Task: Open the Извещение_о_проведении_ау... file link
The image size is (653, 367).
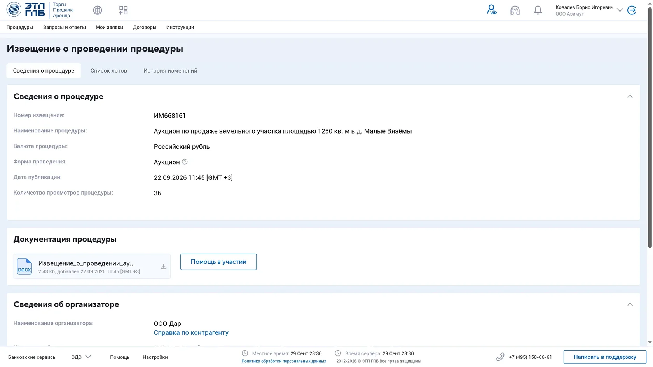Action: point(87,263)
